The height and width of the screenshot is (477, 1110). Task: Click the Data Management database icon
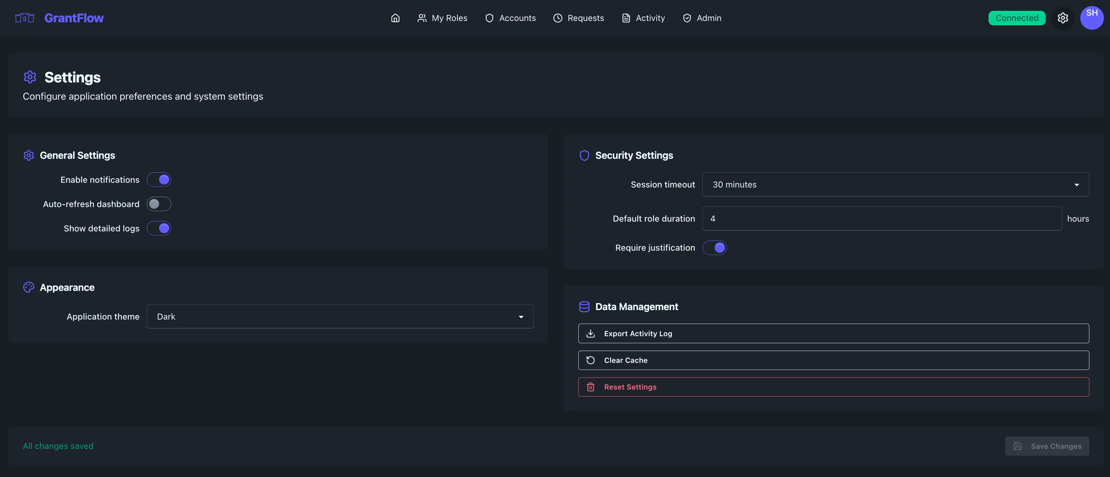584,306
